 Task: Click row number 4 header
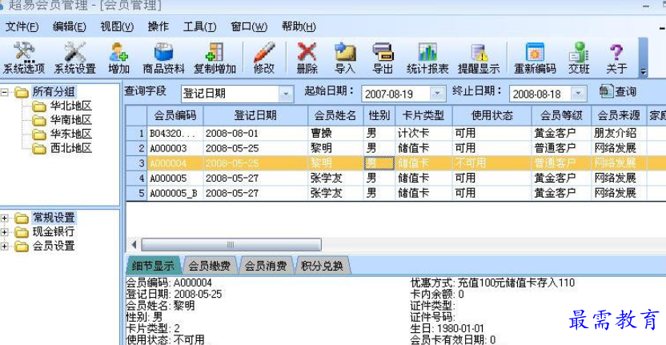tap(137, 178)
